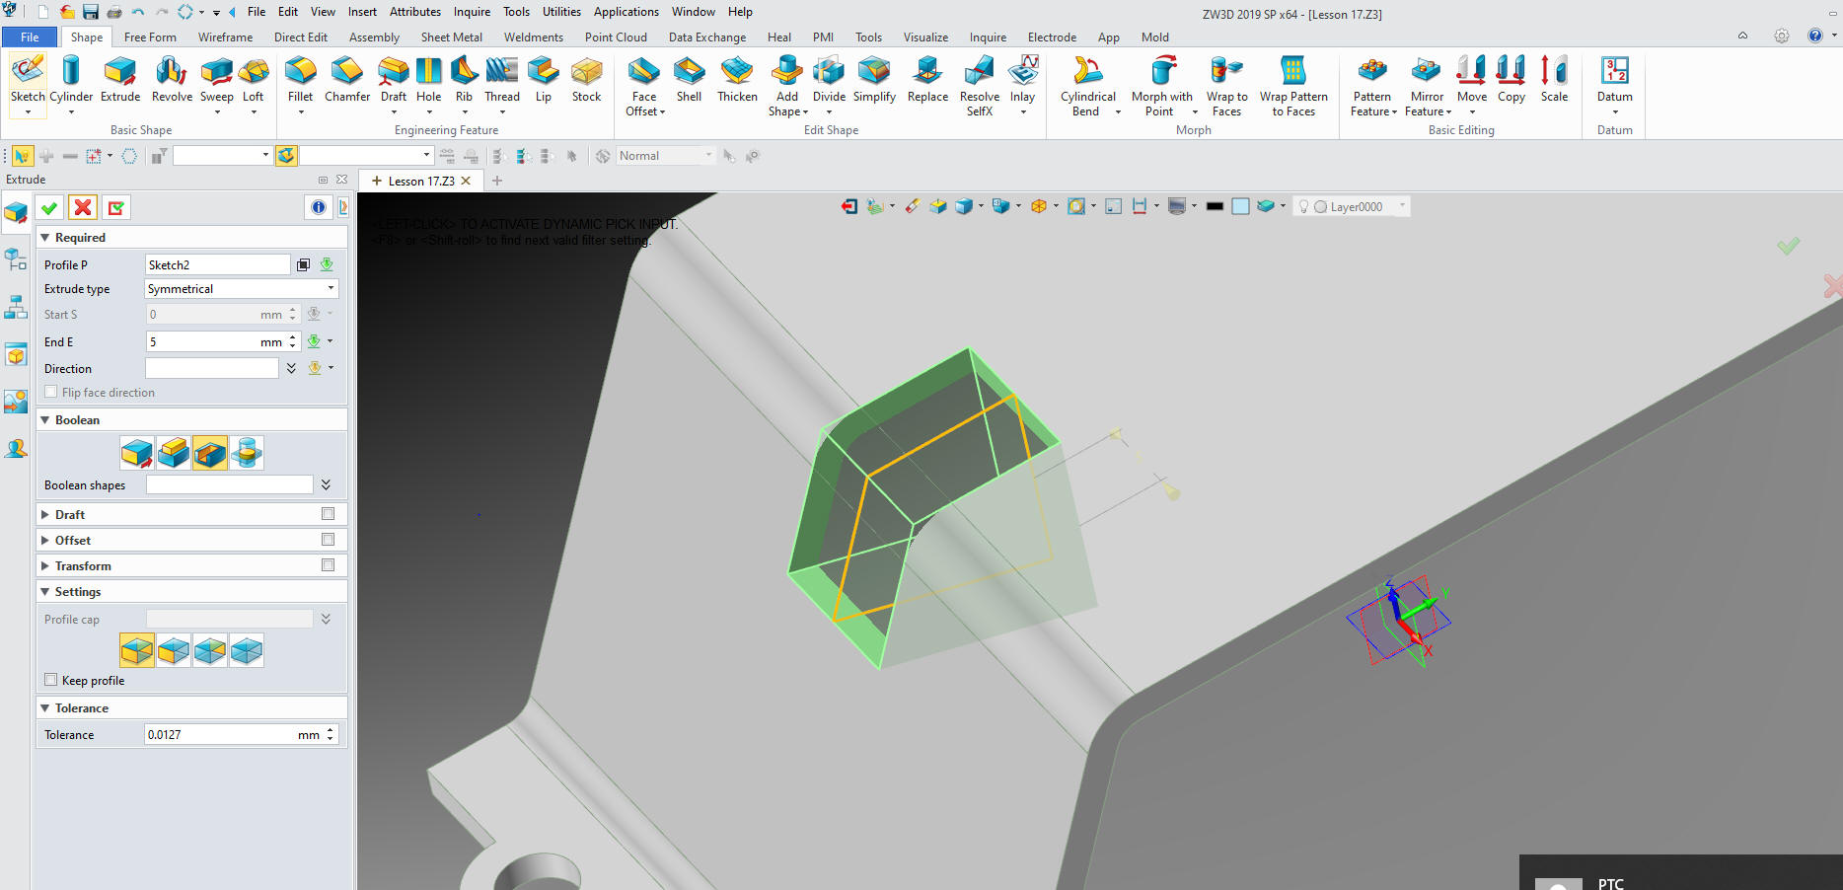Open the Help question mark icon
Screen dimensions: 1843x890
(x=1814, y=36)
